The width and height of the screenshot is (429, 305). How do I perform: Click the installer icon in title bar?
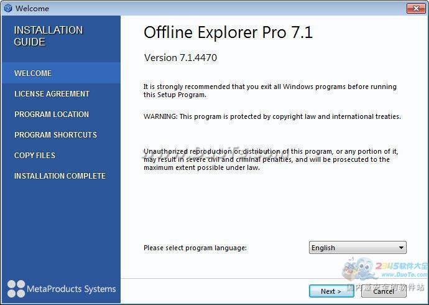click(x=8, y=8)
